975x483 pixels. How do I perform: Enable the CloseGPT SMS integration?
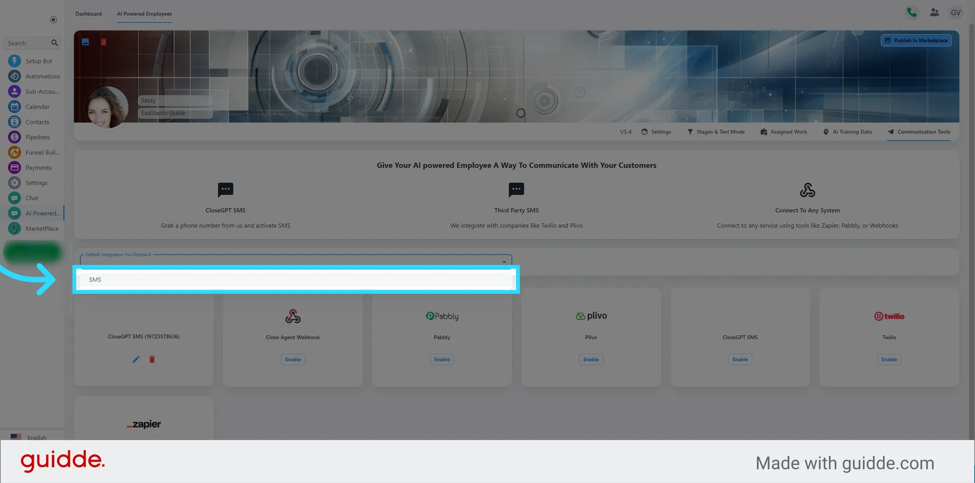[740, 359]
